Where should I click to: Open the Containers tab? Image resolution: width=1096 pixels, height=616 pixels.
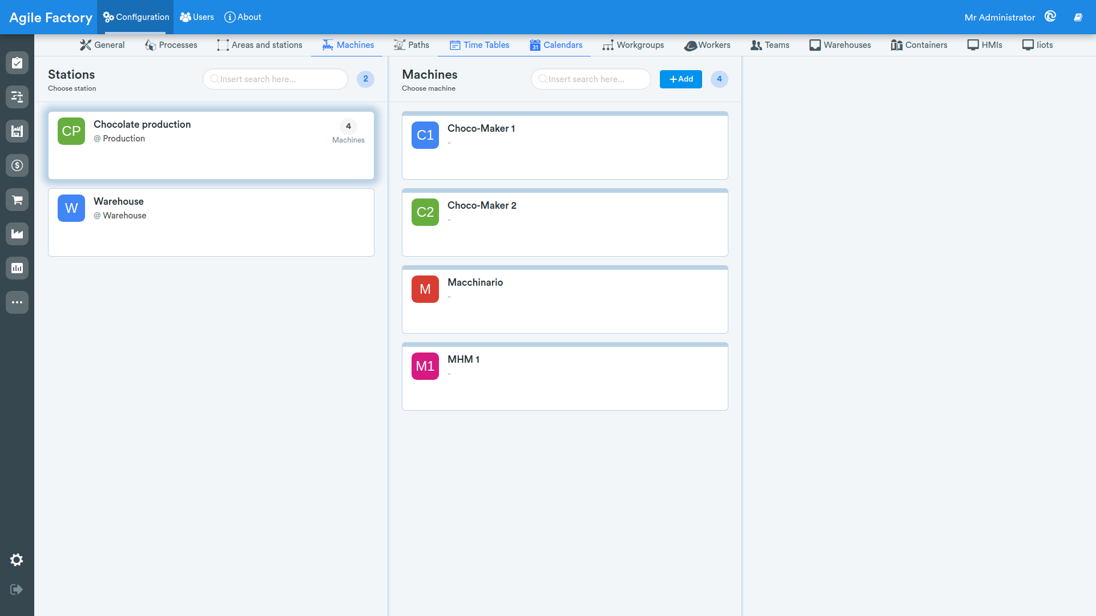click(919, 45)
